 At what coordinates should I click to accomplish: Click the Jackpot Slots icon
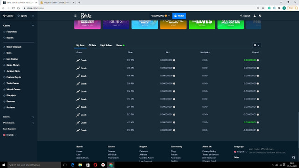click(4, 71)
